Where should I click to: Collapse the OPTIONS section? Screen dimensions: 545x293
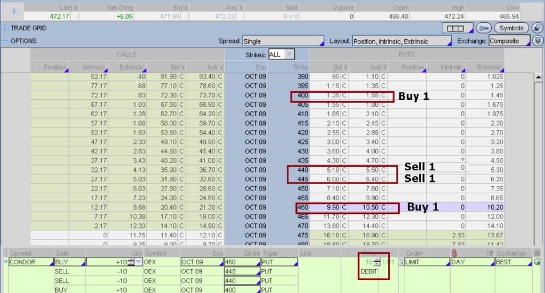click(5, 41)
